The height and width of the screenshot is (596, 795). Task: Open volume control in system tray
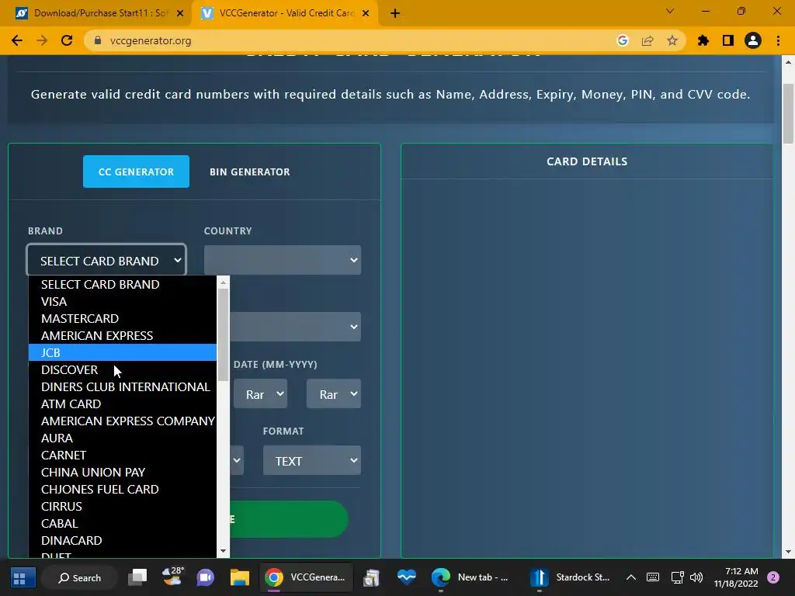(696, 577)
